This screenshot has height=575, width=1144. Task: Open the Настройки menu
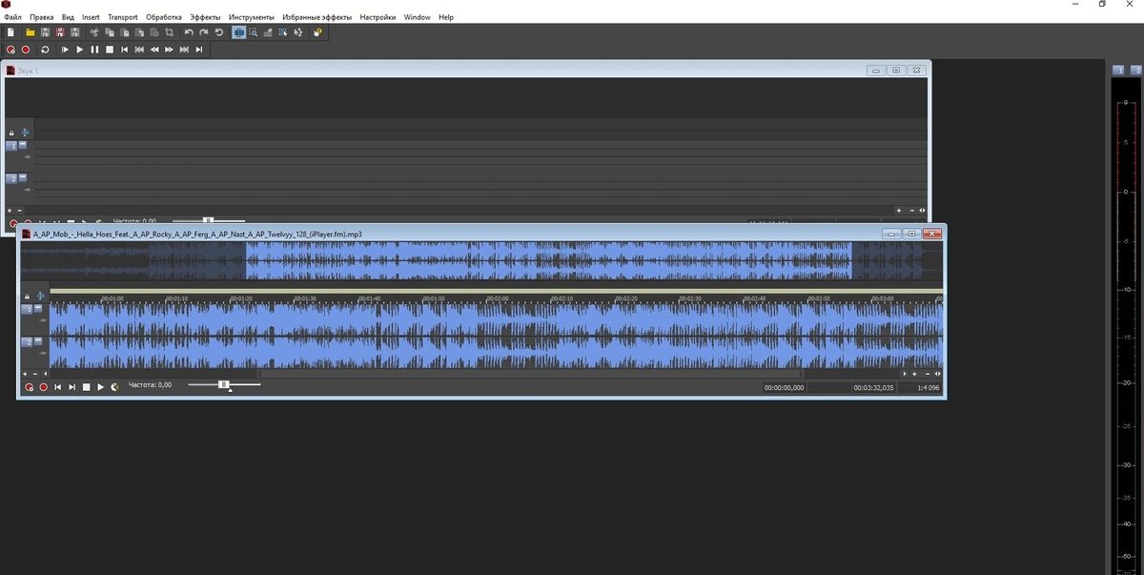point(378,17)
